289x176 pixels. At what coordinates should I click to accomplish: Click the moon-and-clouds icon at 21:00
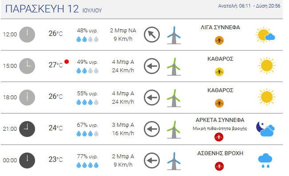(x=265, y=129)
